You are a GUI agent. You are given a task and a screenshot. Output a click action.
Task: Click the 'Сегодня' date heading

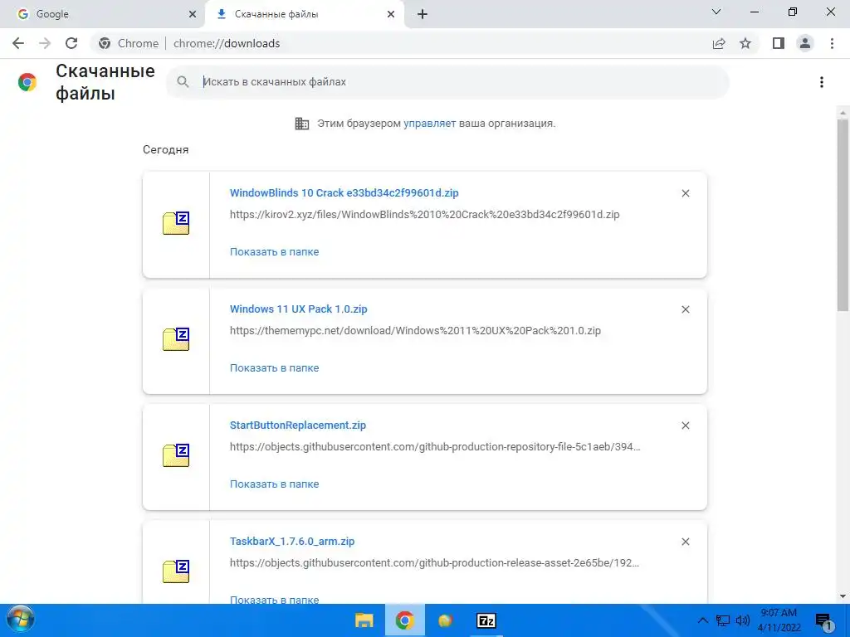(x=166, y=149)
